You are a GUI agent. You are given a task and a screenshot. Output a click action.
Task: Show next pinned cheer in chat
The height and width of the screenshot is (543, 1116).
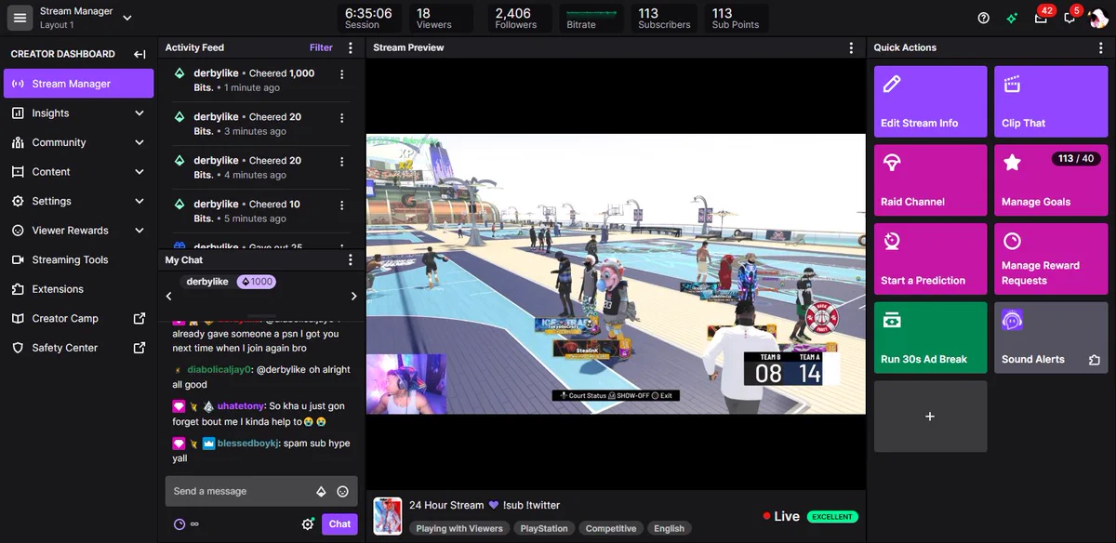point(353,297)
